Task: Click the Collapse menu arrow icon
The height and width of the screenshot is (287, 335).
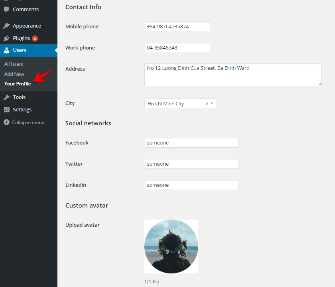Action: pos(7,122)
